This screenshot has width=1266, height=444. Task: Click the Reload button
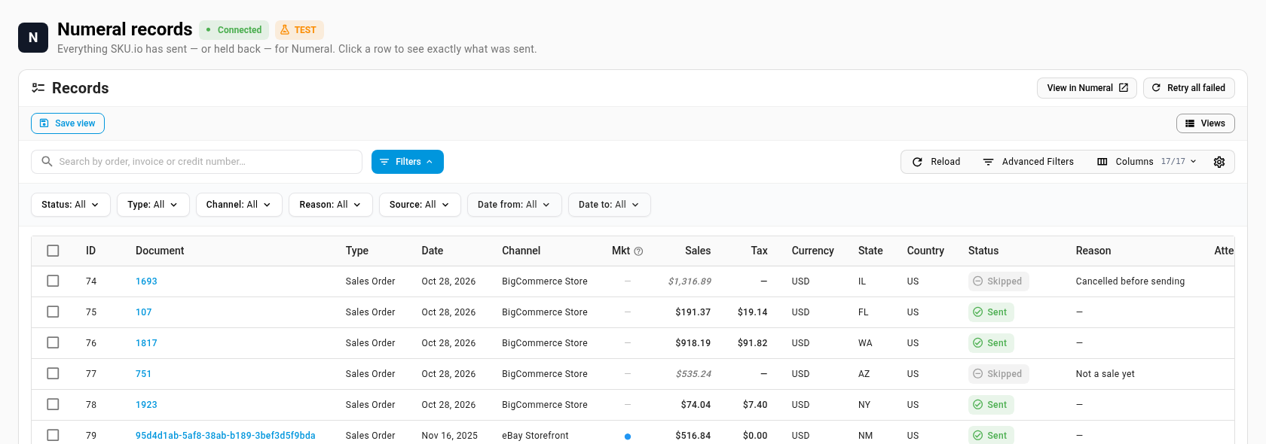pos(937,162)
